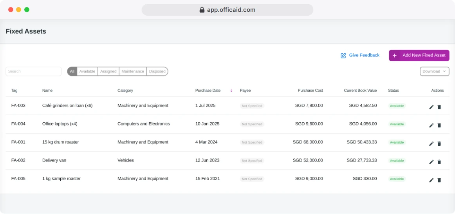Select Café grinders on loan (x6) name
Image resolution: width=455 pixels, height=214 pixels.
click(x=67, y=105)
